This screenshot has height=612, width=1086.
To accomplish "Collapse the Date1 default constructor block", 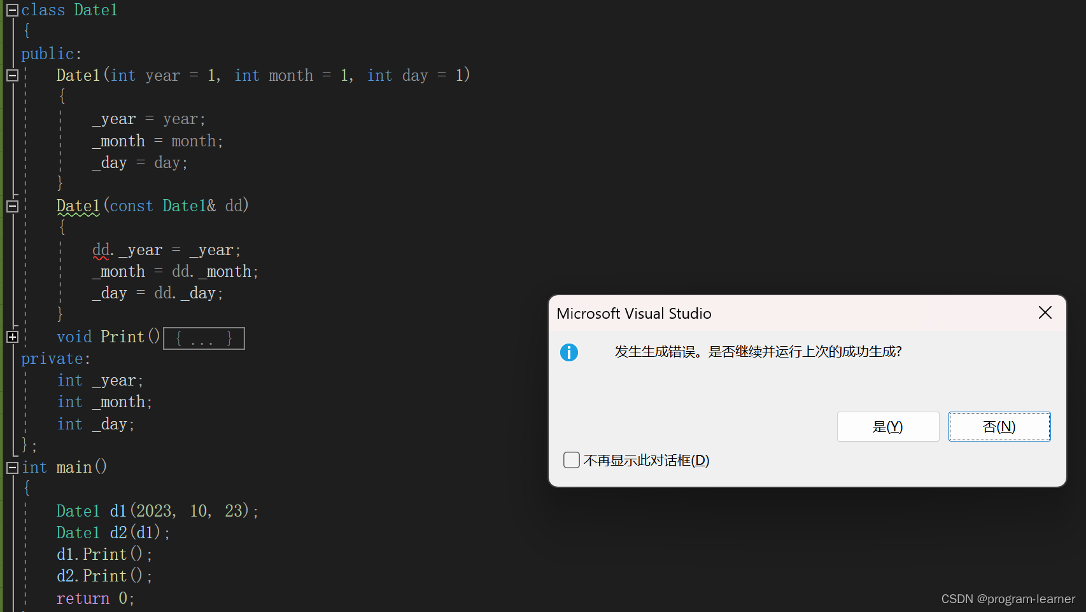I will 11,75.
